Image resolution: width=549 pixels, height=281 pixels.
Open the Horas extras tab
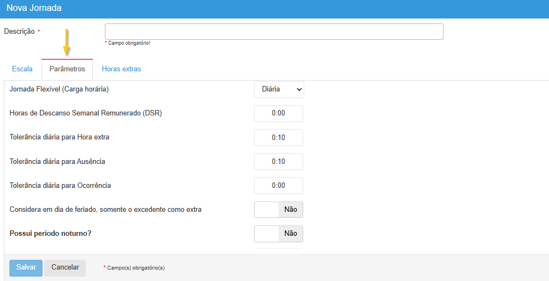(121, 69)
